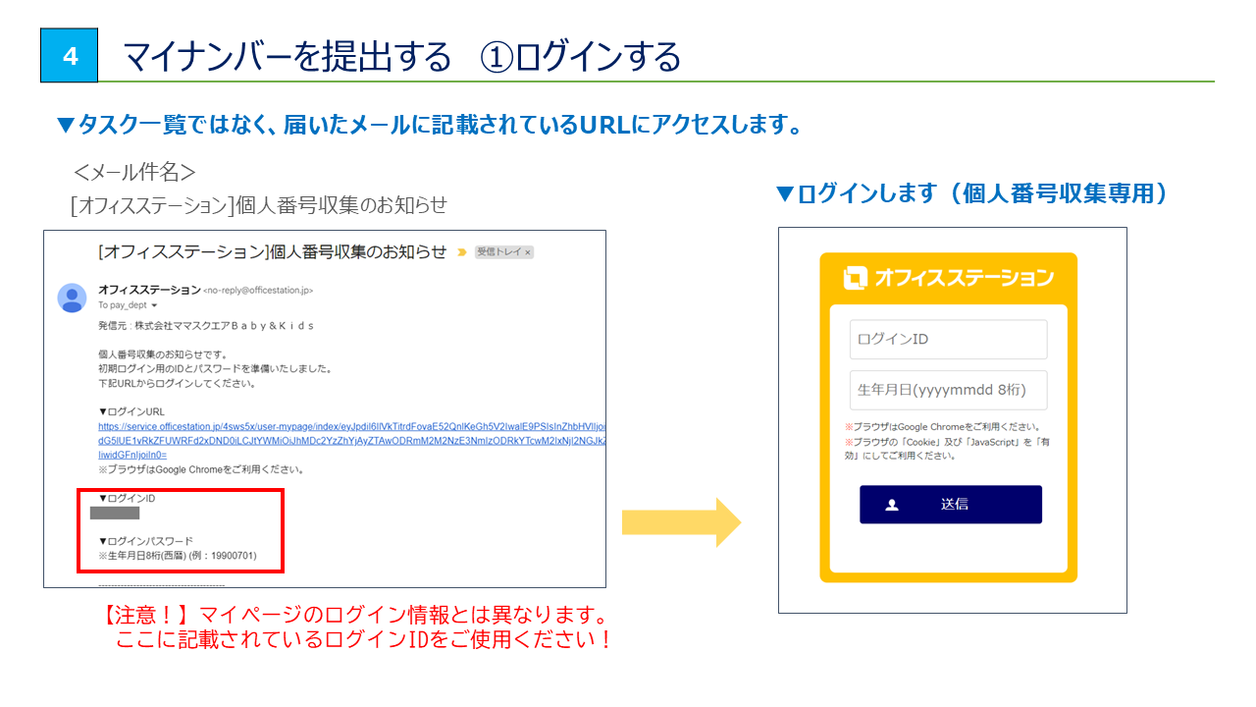
Task: Open the login URL link in the email
Action: [352, 441]
